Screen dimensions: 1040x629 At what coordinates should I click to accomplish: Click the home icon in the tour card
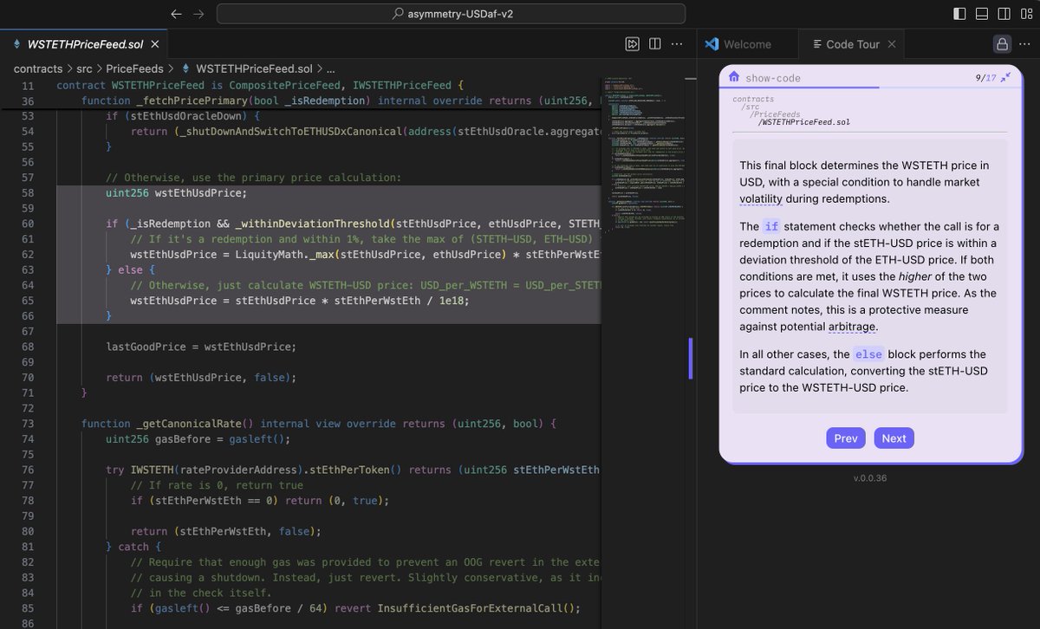pos(733,76)
